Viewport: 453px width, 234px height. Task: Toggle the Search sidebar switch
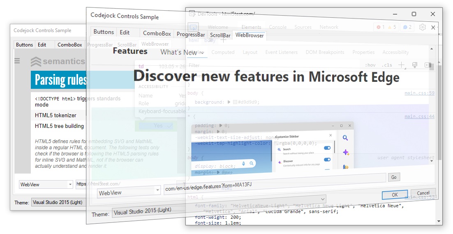tap(327, 148)
